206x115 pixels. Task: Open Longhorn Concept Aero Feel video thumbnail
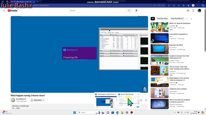(x=160, y=60)
